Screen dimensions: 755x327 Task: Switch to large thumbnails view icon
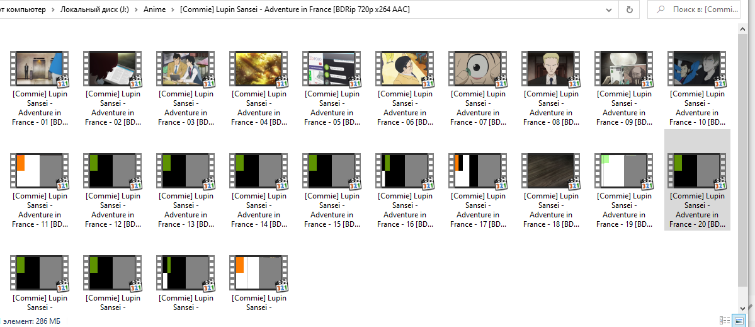pyautogui.click(x=737, y=320)
